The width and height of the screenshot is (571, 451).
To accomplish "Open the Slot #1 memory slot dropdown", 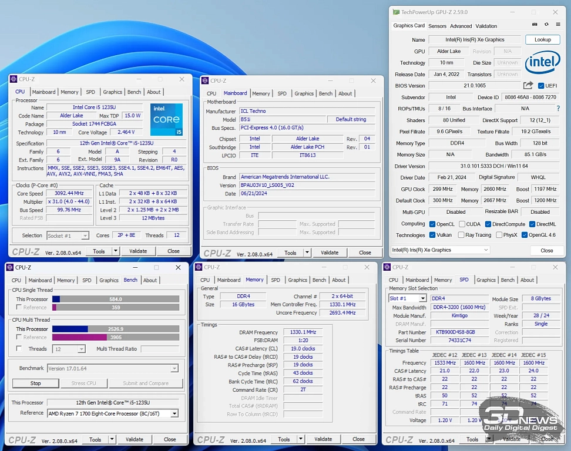I will click(x=407, y=298).
